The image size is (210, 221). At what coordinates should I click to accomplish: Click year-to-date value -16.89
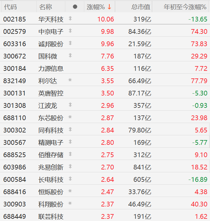pos(198,180)
